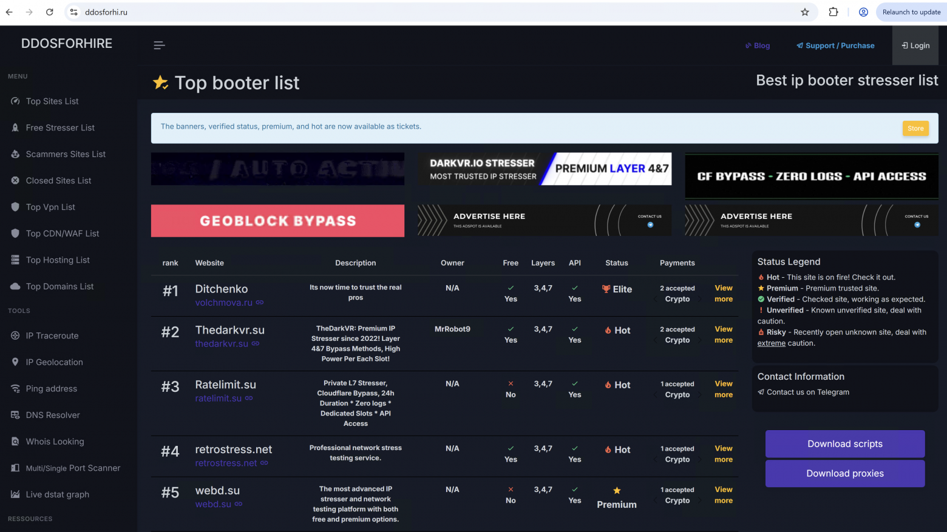This screenshot has height=532, width=947.
Task: Open IP Geolocation tool in sidebar
Action: pos(54,362)
